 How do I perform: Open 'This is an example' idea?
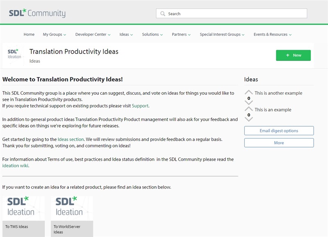[x=273, y=109]
